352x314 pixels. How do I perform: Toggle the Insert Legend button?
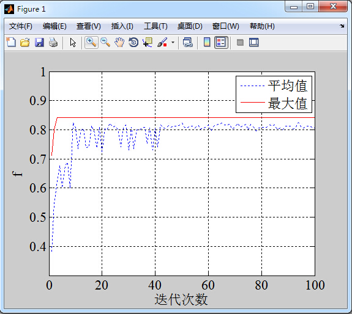coord(221,42)
